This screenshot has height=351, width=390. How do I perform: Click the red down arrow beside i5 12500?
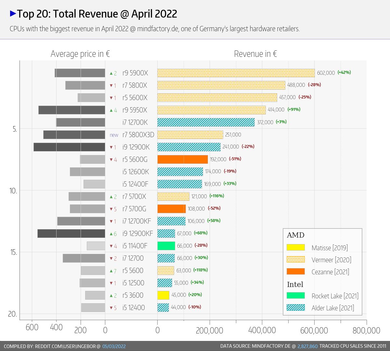pos(111,283)
